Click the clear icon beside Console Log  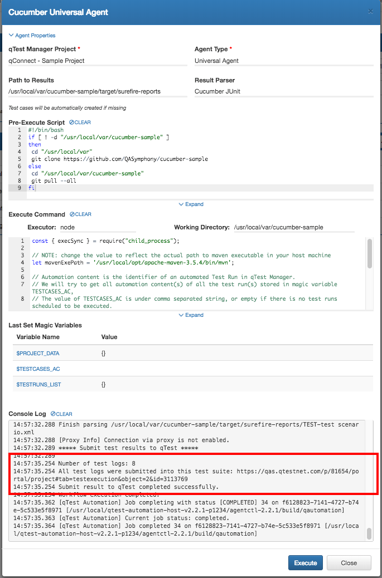(53, 414)
